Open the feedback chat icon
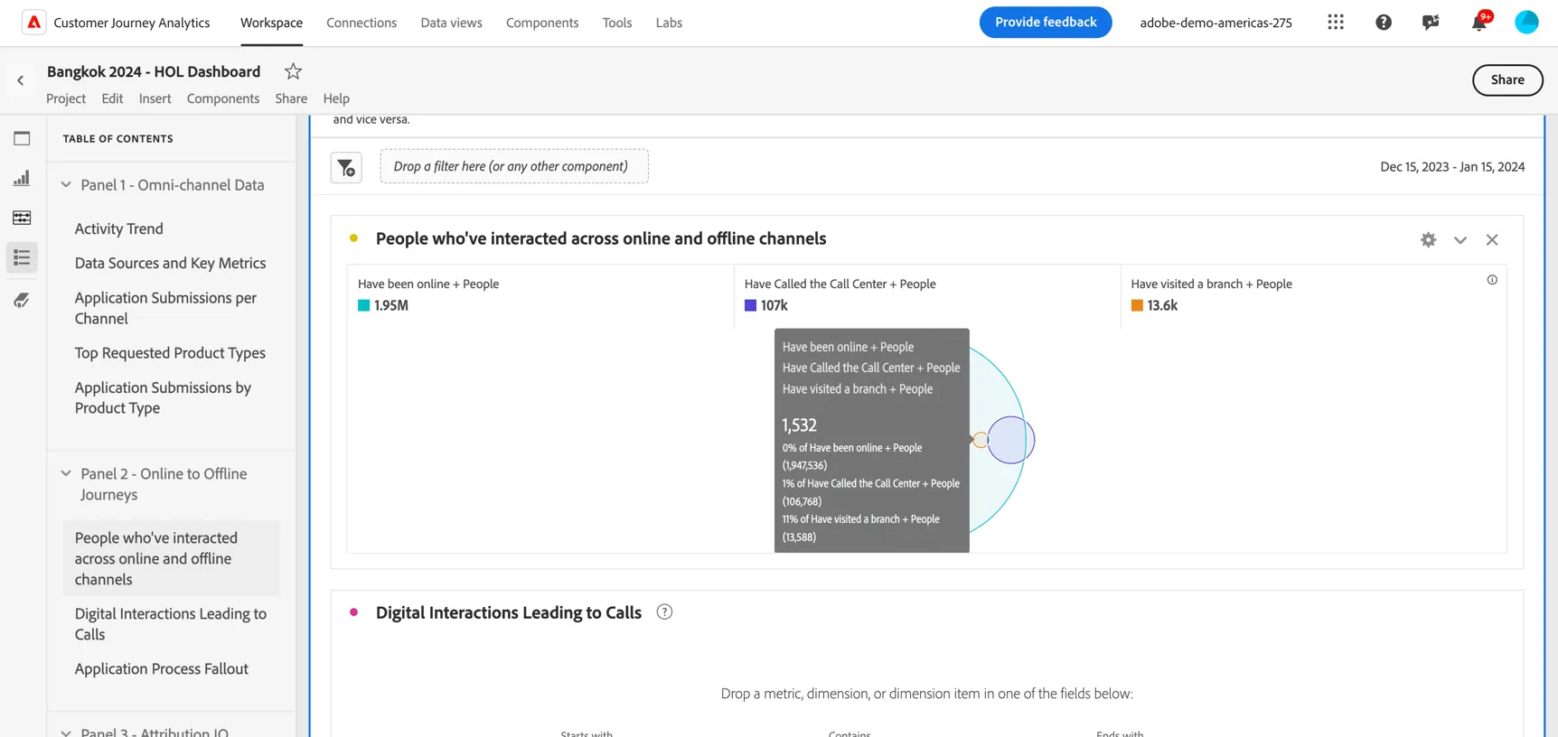This screenshot has width=1558, height=737. [1431, 23]
